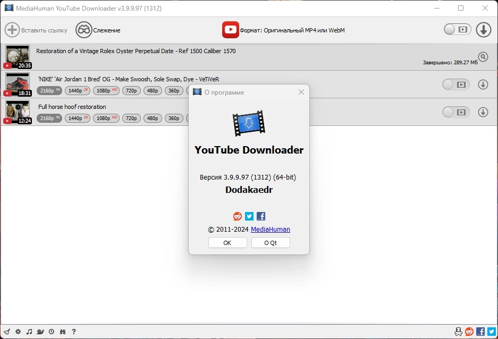The image size is (498, 339).
Task: Open Reddit icon in bottom status bar
Action: pyautogui.click(x=469, y=332)
